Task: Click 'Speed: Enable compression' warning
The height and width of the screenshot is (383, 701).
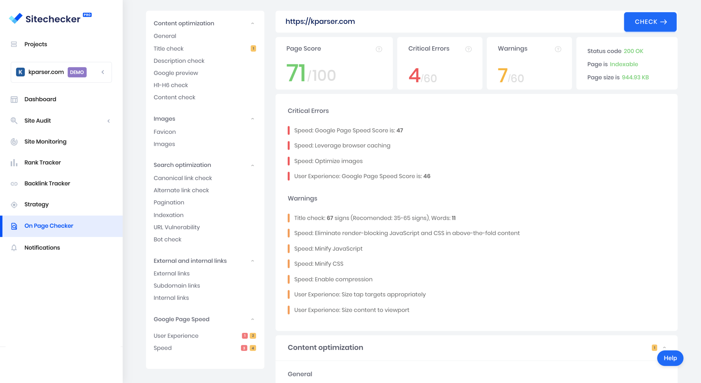Action: (x=333, y=279)
